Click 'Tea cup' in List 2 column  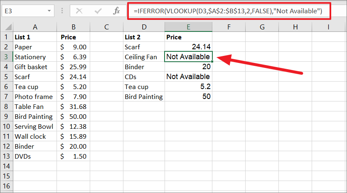[144, 87]
